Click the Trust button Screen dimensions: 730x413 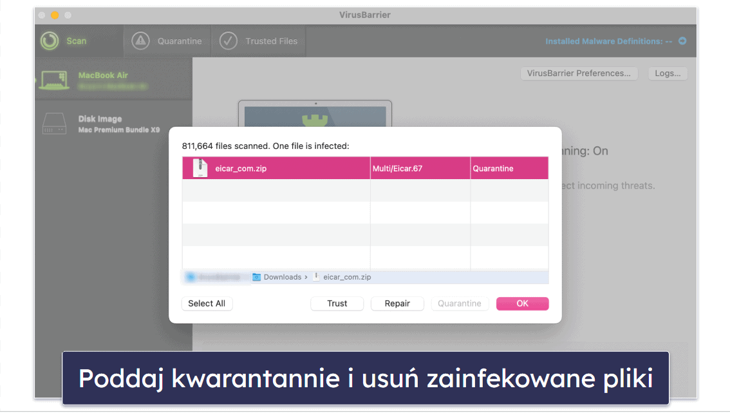coord(337,303)
